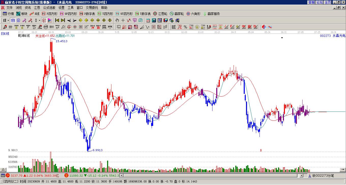Jump to the last bar

[x=63, y=20]
